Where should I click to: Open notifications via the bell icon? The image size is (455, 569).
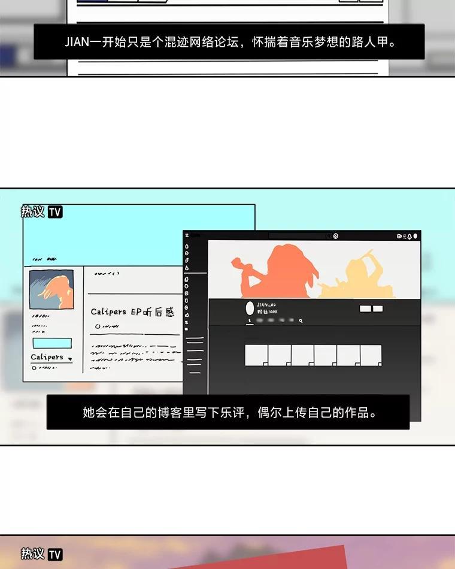pos(409,237)
